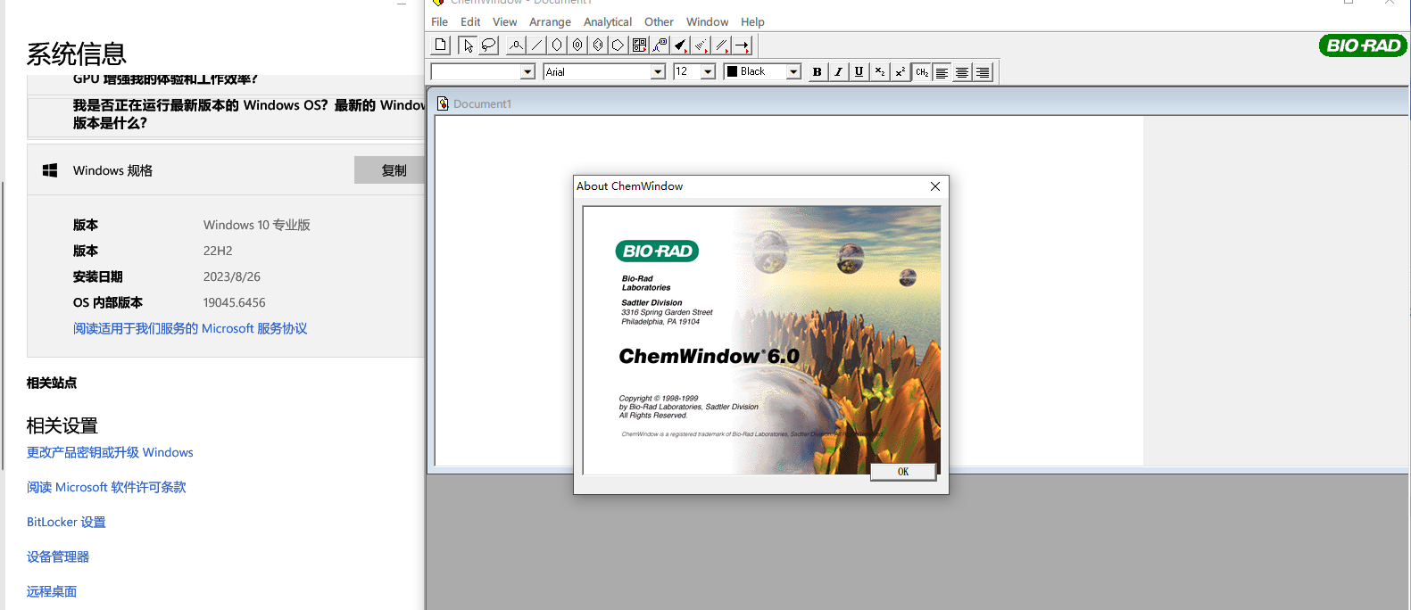Viewport: 1411px width, 610px height.
Task: Align text left in ChemWindow toolbar
Action: pos(942,72)
